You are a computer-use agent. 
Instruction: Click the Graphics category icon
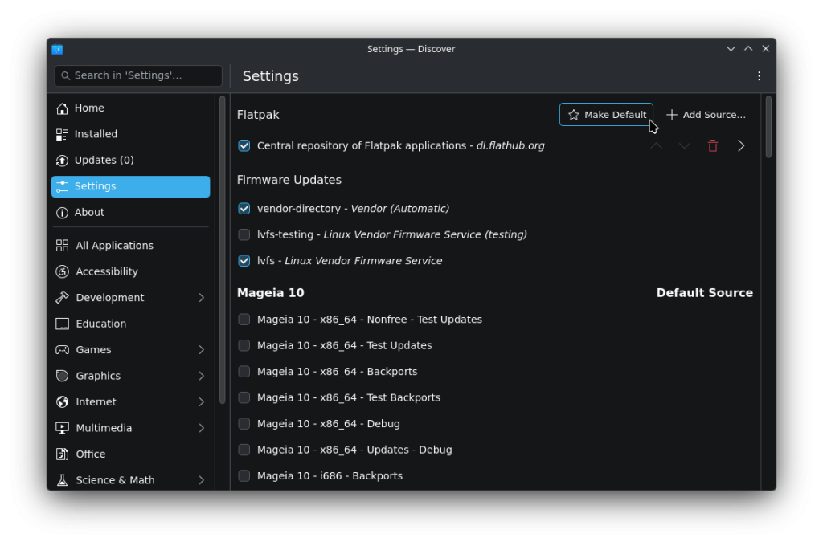(x=62, y=376)
